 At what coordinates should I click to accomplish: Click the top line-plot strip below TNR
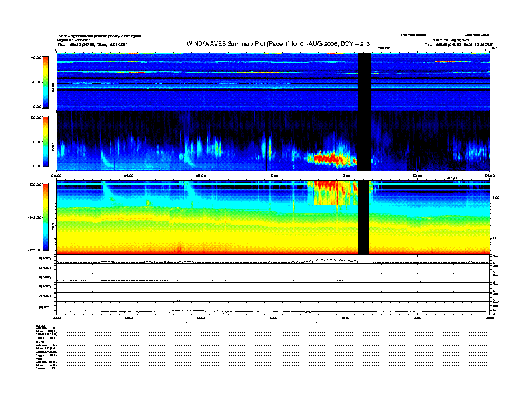point(273,259)
